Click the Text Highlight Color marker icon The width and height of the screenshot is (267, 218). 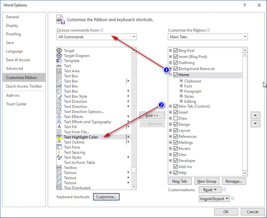click(x=59, y=137)
